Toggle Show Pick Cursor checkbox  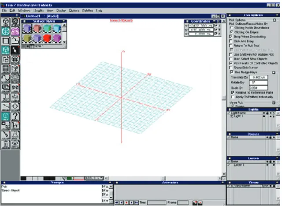(231, 67)
